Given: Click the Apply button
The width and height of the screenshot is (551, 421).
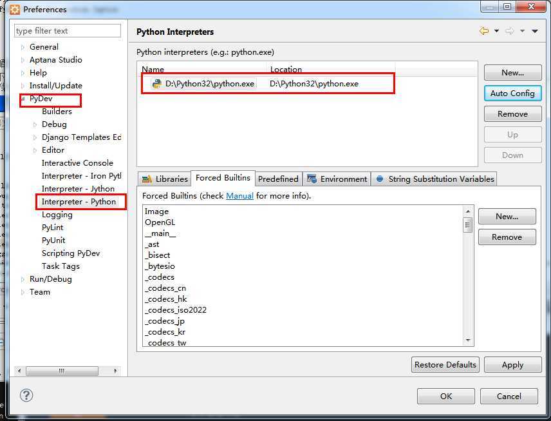Looking at the screenshot, I should coord(512,365).
